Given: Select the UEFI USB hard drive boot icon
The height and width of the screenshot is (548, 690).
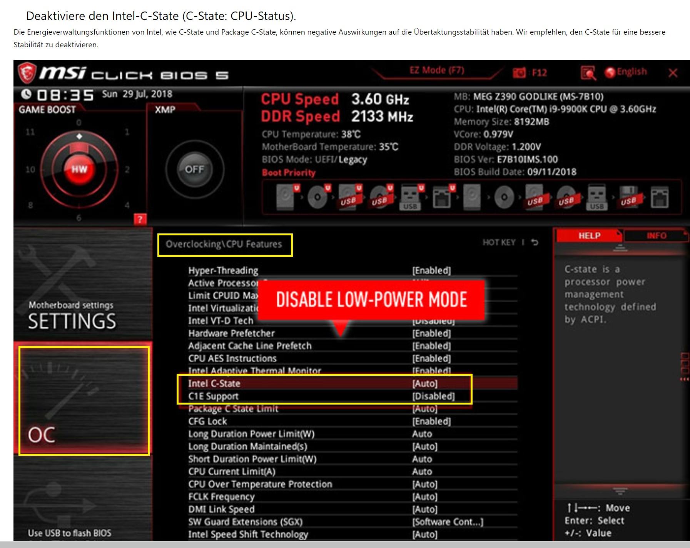Looking at the screenshot, I should pyautogui.click(x=349, y=197).
